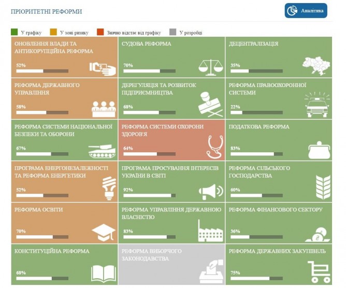Screen dimensions: 346x288
Task: Click the tank icon
Action: click(x=102, y=150)
